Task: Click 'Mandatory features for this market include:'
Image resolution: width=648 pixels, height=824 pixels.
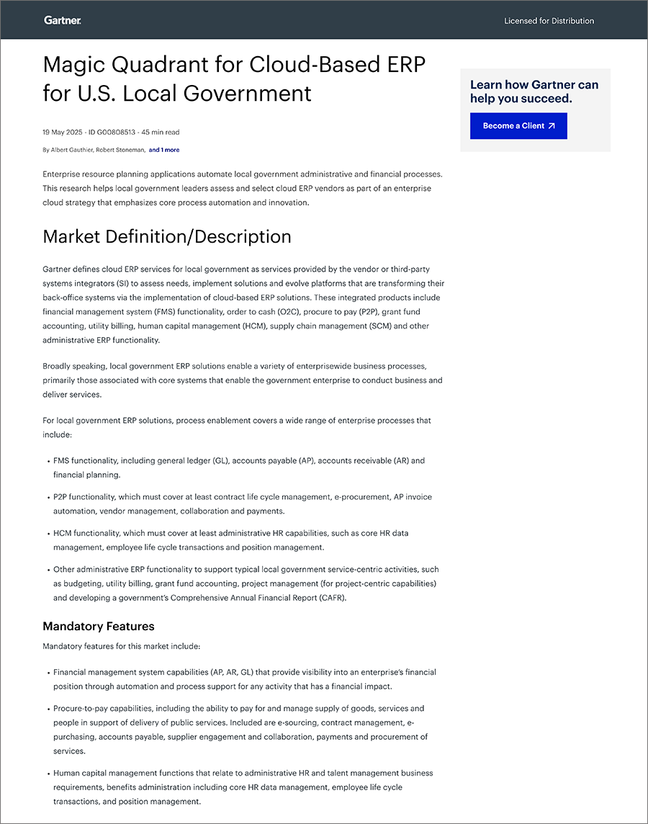Action: coord(121,646)
